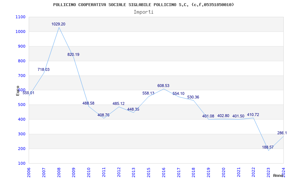Click the 2008 x-axis year label

59,172
